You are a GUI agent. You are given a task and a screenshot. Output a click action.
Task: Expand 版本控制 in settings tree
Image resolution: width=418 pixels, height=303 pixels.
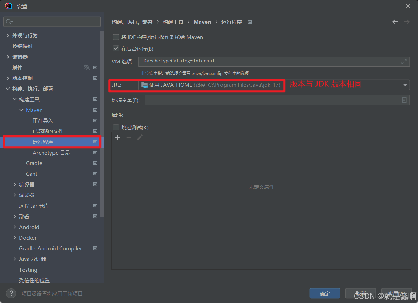(8, 78)
